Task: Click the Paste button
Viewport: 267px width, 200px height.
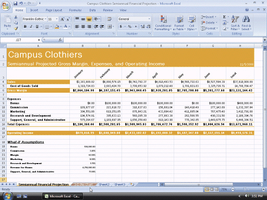Action: (x=7, y=22)
